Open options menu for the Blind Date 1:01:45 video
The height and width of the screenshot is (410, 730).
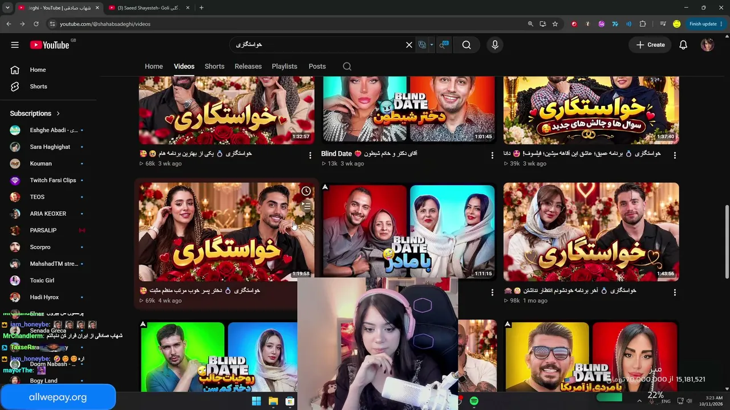pyautogui.click(x=492, y=155)
